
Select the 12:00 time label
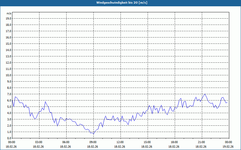pos(120,142)
